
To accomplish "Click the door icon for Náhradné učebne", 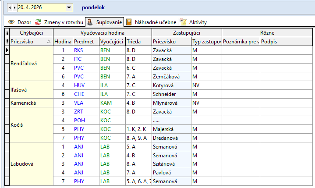I will [129, 22].
